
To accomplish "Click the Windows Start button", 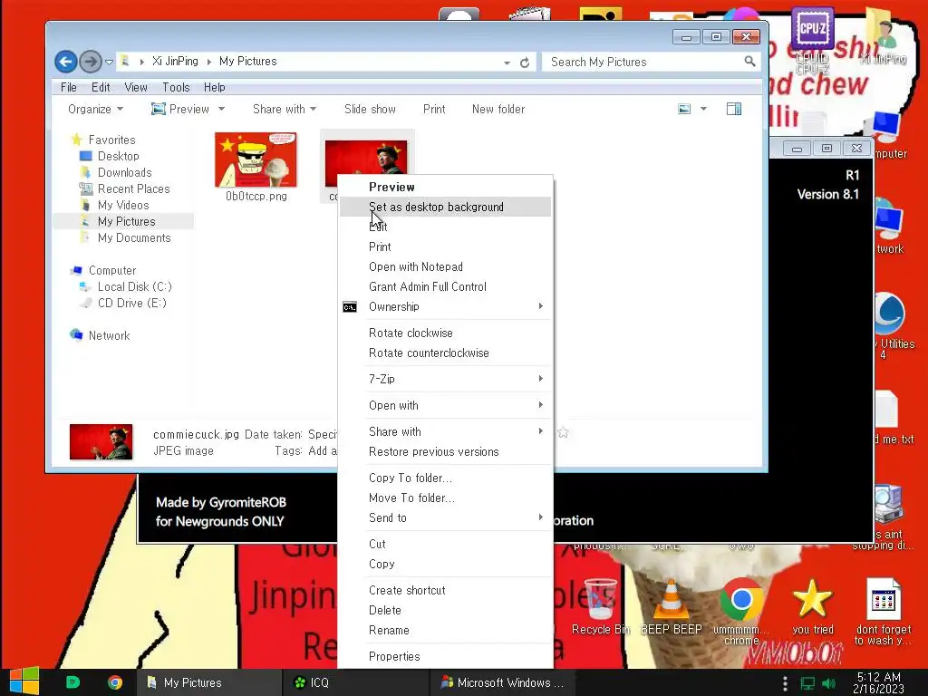I will pos(24,681).
